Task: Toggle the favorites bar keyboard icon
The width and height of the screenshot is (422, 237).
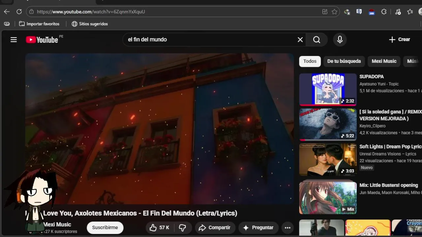Action: pyautogui.click(x=7, y=24)
